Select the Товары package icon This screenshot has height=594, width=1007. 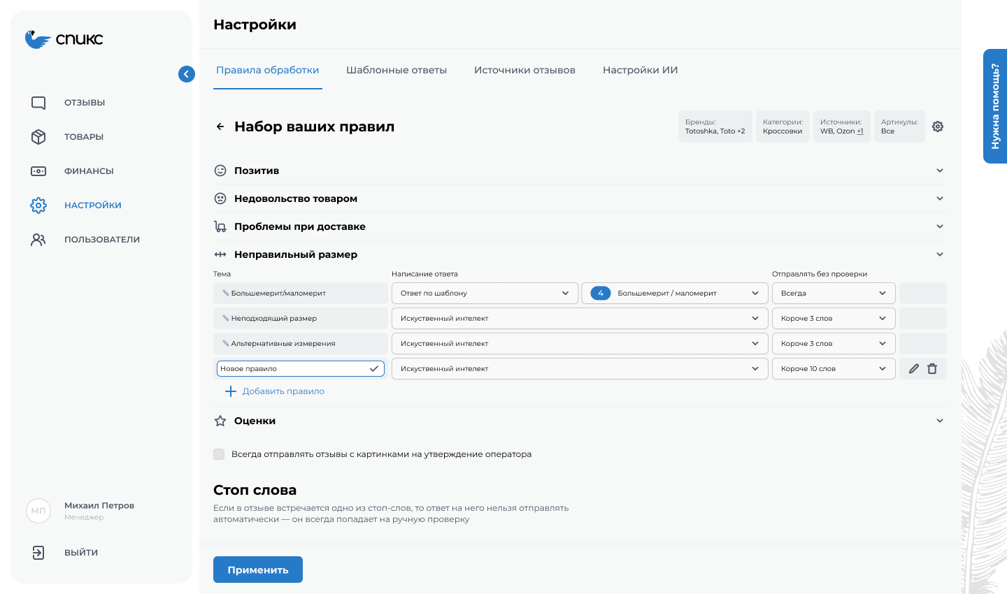pos(38,136)
